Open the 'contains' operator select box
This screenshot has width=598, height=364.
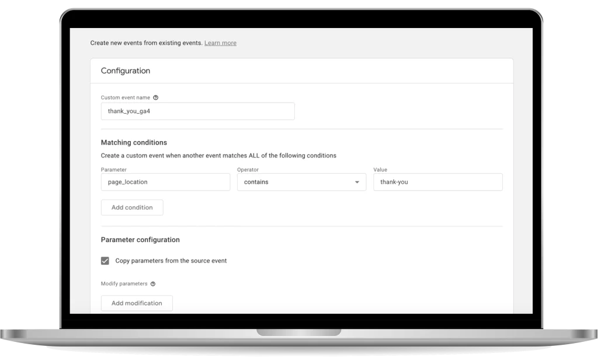coord(302,182)
